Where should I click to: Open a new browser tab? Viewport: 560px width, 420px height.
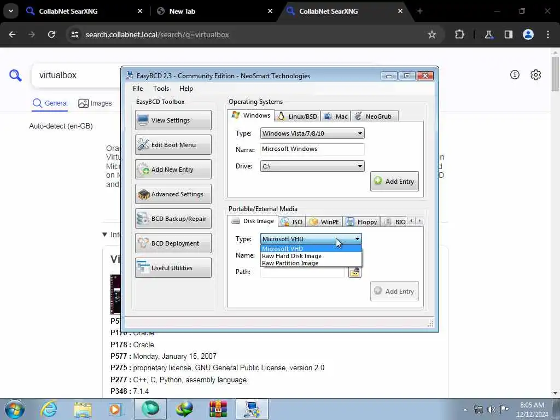pyautogui.click(x=419, y=11)
